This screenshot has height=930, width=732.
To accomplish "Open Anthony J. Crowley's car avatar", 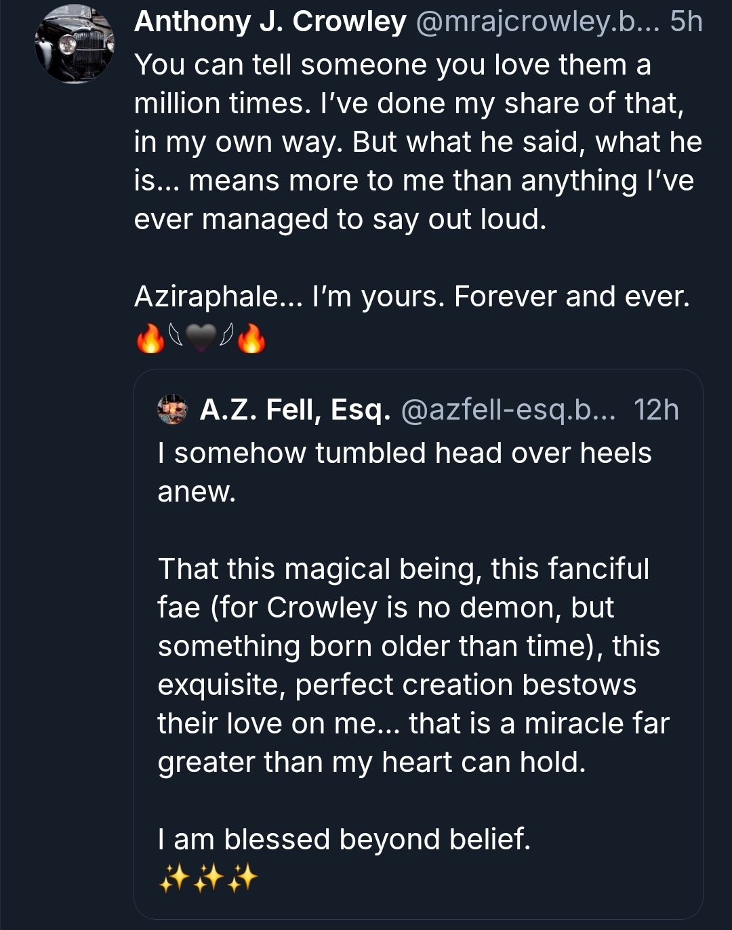I will point(75,45).
